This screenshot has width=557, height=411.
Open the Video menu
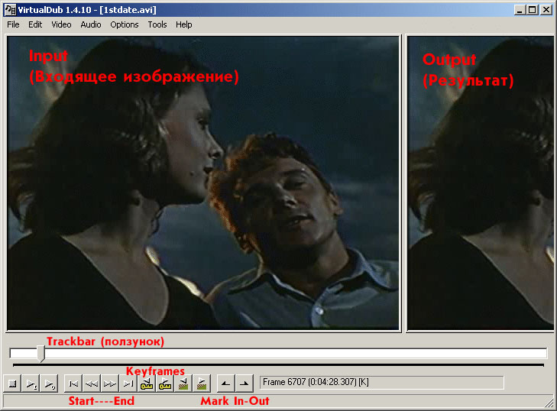(61, 24)
